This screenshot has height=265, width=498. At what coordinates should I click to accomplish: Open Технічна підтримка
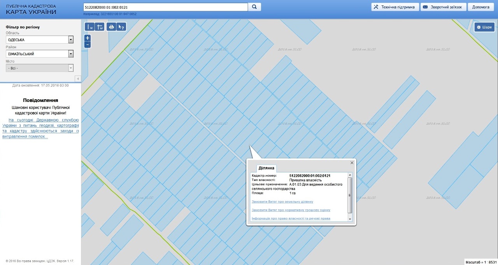[395, 7]
